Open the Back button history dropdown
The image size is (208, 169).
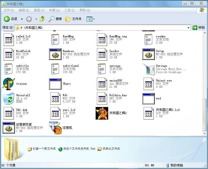pyautogui.click(x=22, y=19)
